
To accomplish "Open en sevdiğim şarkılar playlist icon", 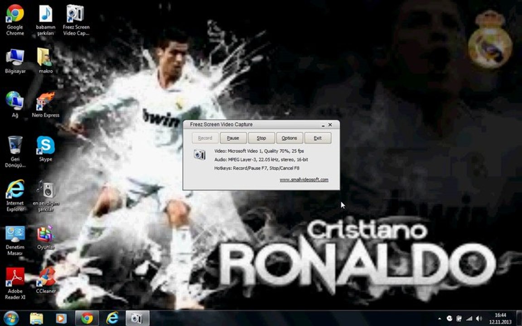I will click(46, 196).
